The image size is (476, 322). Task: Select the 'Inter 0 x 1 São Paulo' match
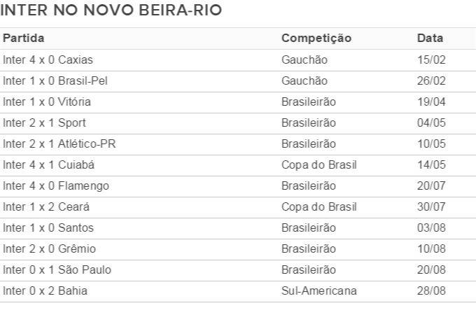[57, 269]
